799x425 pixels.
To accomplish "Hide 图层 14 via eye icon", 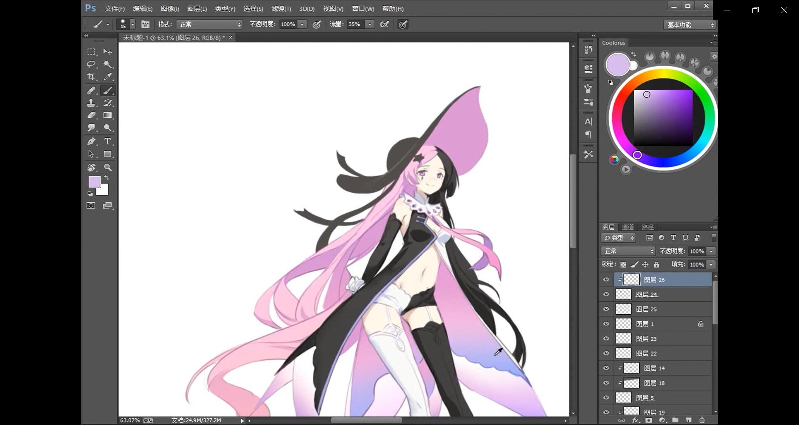I will click(x=606, y=368).
